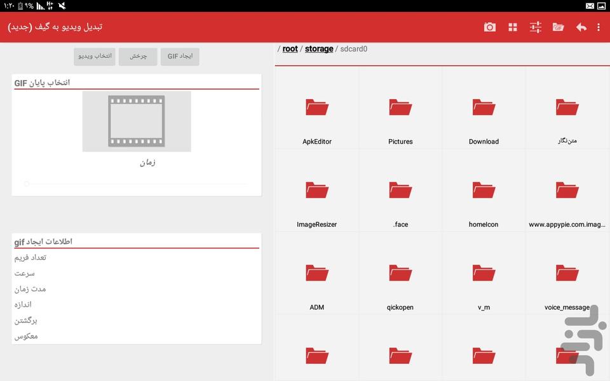Click the مدت زمان duration row
The image size is (610, 381).
pyautogui.click(x=137, y=289)
